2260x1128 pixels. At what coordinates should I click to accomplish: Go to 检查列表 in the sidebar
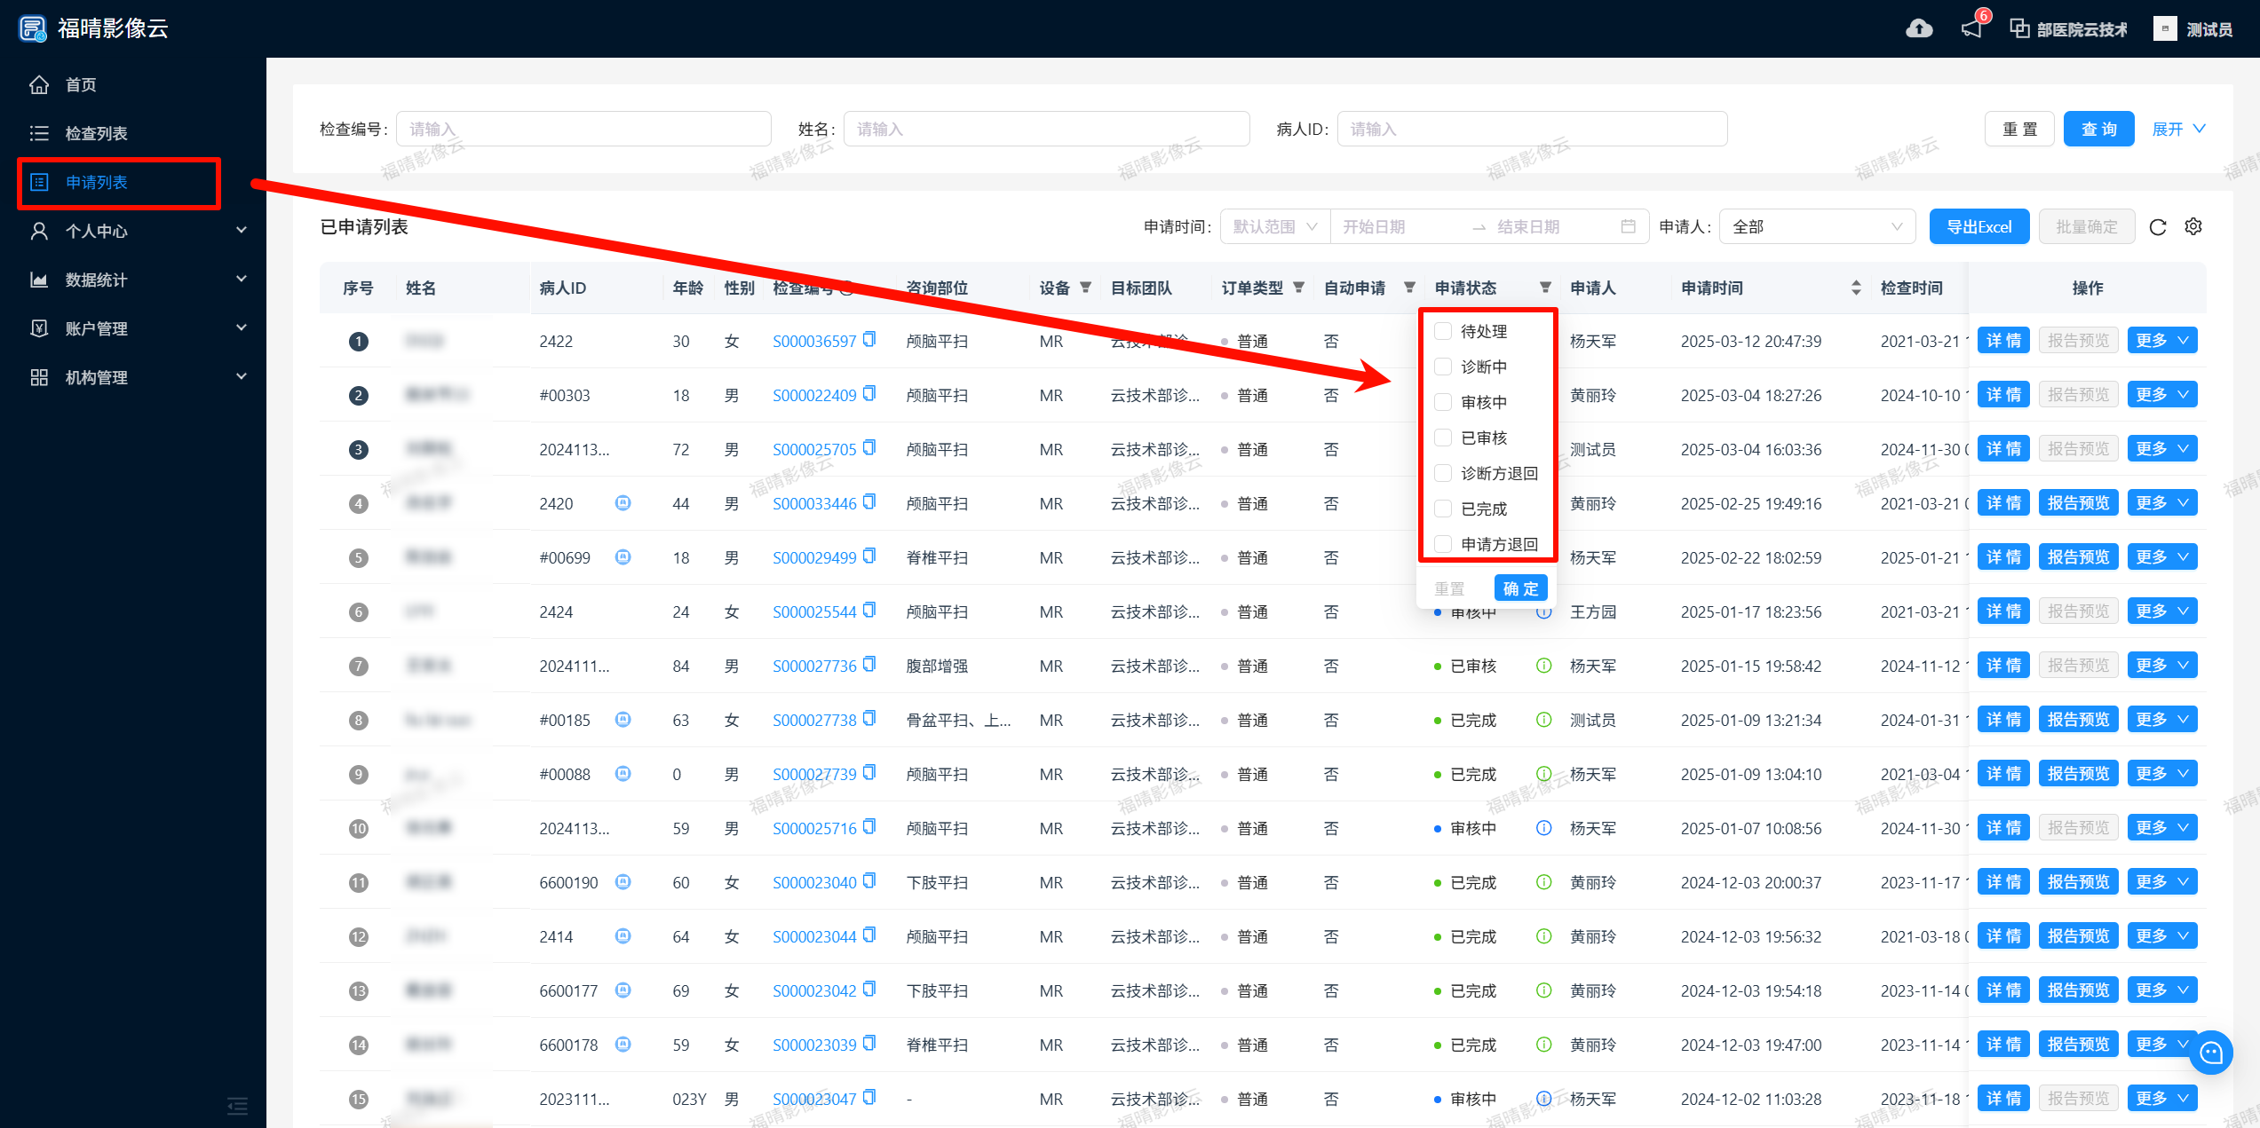(96, 133)
